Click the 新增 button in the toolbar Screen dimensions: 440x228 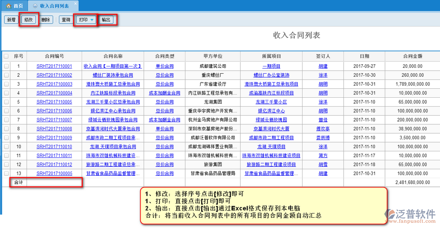tap(11, 20)
